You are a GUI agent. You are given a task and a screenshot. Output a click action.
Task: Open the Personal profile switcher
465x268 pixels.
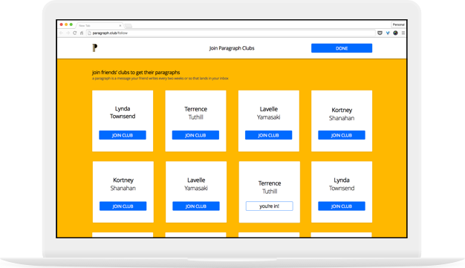point(399,24)
